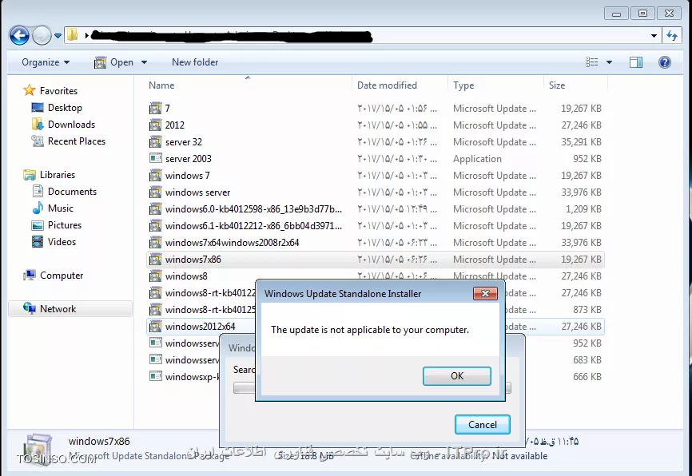Screen dimensions: 692x476
Task: Sort by the Name column header
Action: coord(161,85)
